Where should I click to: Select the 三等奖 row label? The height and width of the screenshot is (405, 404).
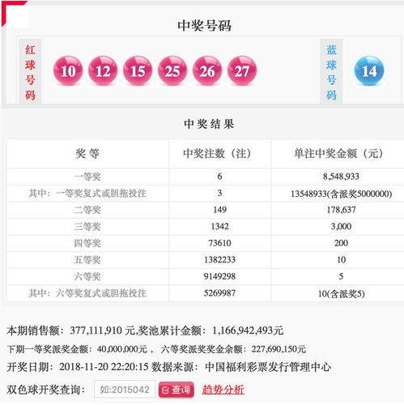pyautogui.click(x=87, y=227)
